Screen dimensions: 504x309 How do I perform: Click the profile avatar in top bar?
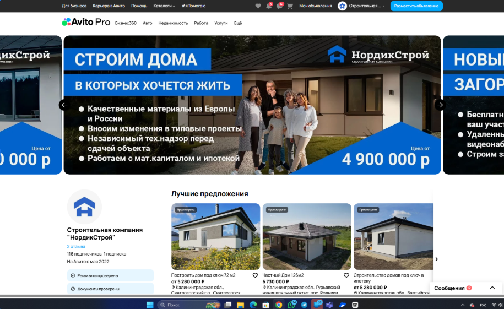[x=342, y=6]
